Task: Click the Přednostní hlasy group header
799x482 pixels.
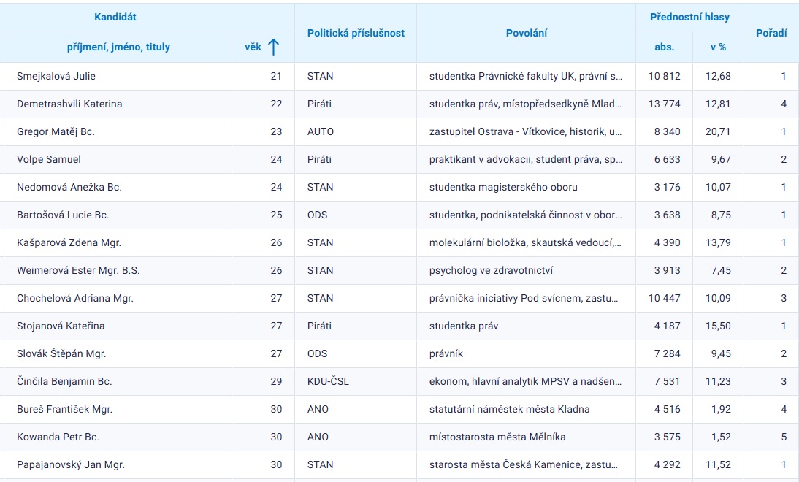Action: click(x=689, y=18)
